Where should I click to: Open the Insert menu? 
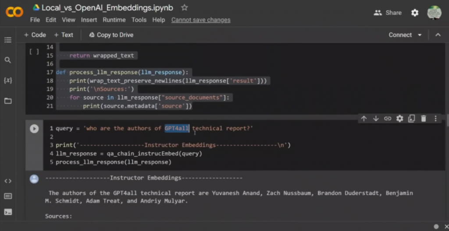pyautogui.click(x=89, y=20)
